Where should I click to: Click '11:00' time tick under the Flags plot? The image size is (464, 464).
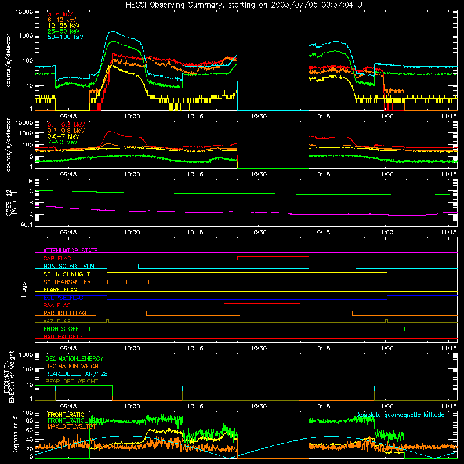[385, 349]
